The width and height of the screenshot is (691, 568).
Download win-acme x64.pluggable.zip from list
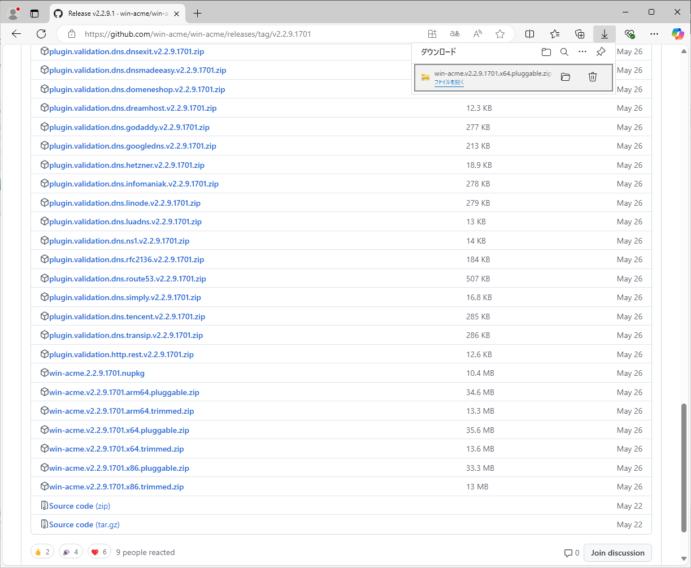[119, 430]
